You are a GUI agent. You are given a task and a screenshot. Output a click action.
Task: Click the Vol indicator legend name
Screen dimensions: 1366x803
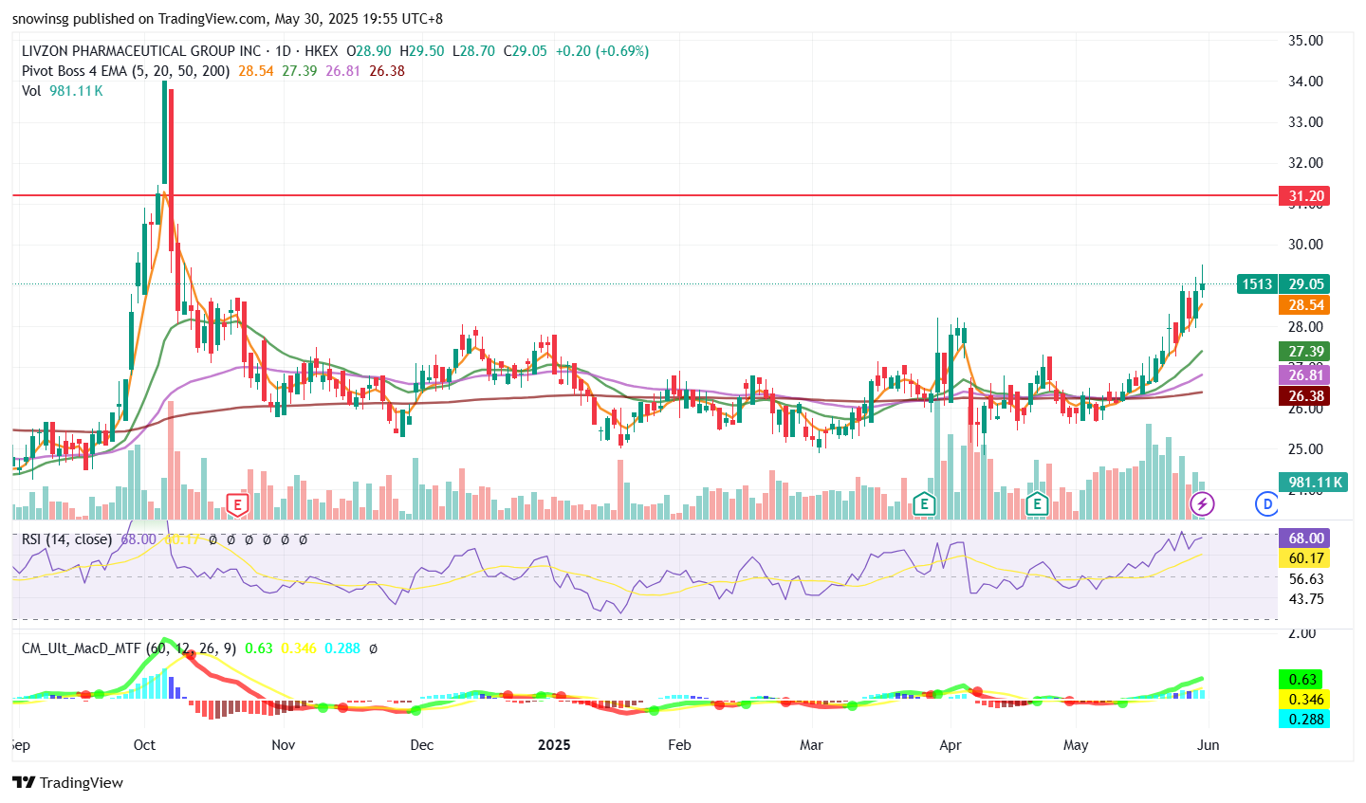click(31, 91)
